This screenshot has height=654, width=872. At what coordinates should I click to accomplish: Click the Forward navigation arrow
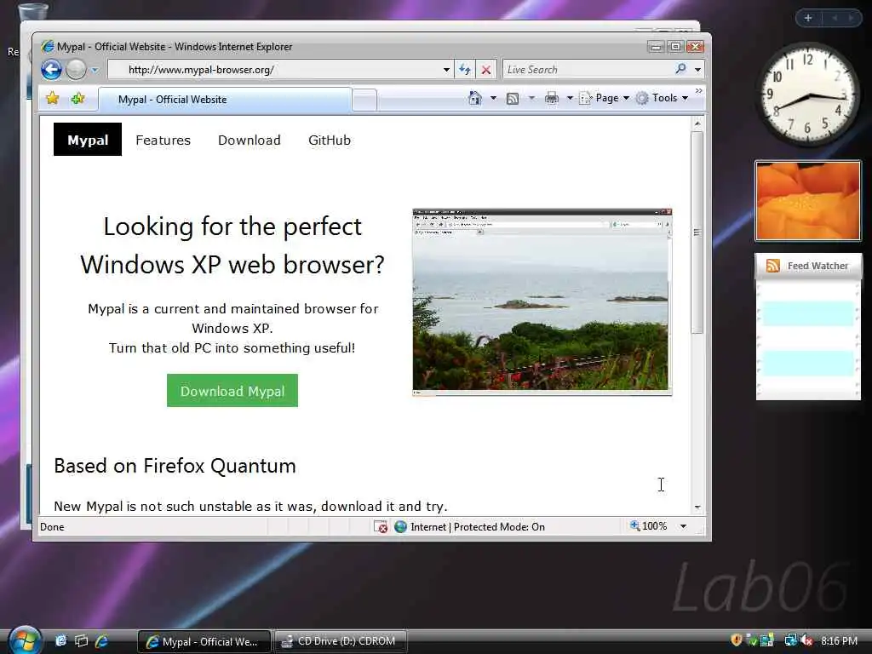click(76, 70)
